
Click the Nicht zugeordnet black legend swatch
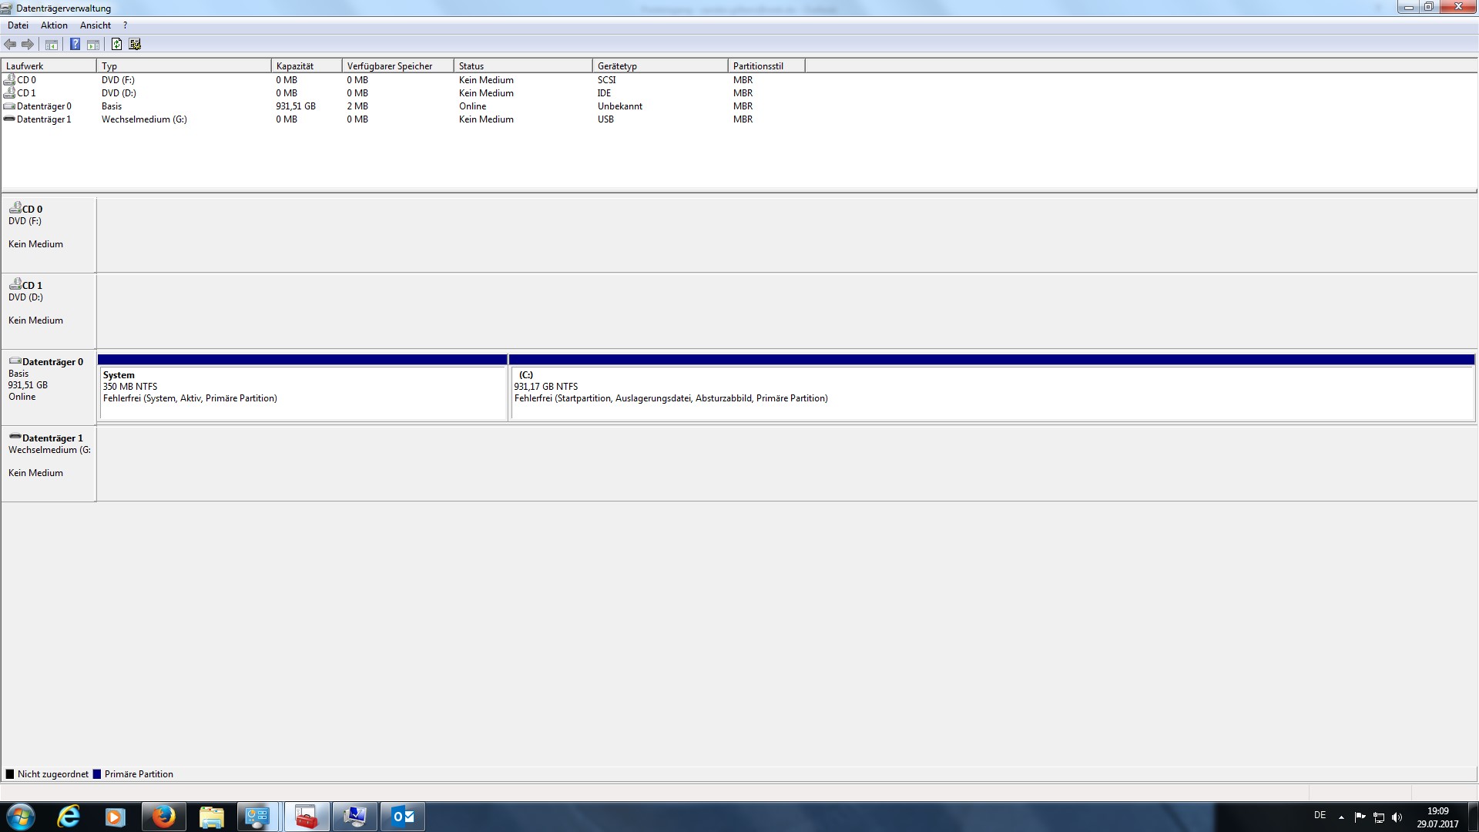[x=10, y=774]
